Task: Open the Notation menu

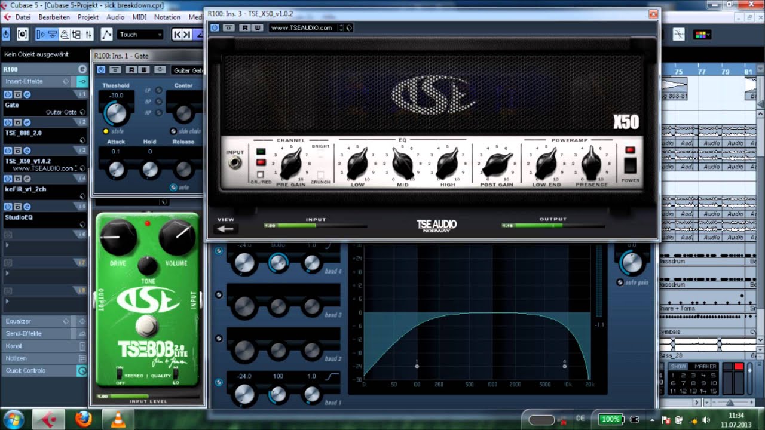Action: pyautogui.click(x=167, y=17)
